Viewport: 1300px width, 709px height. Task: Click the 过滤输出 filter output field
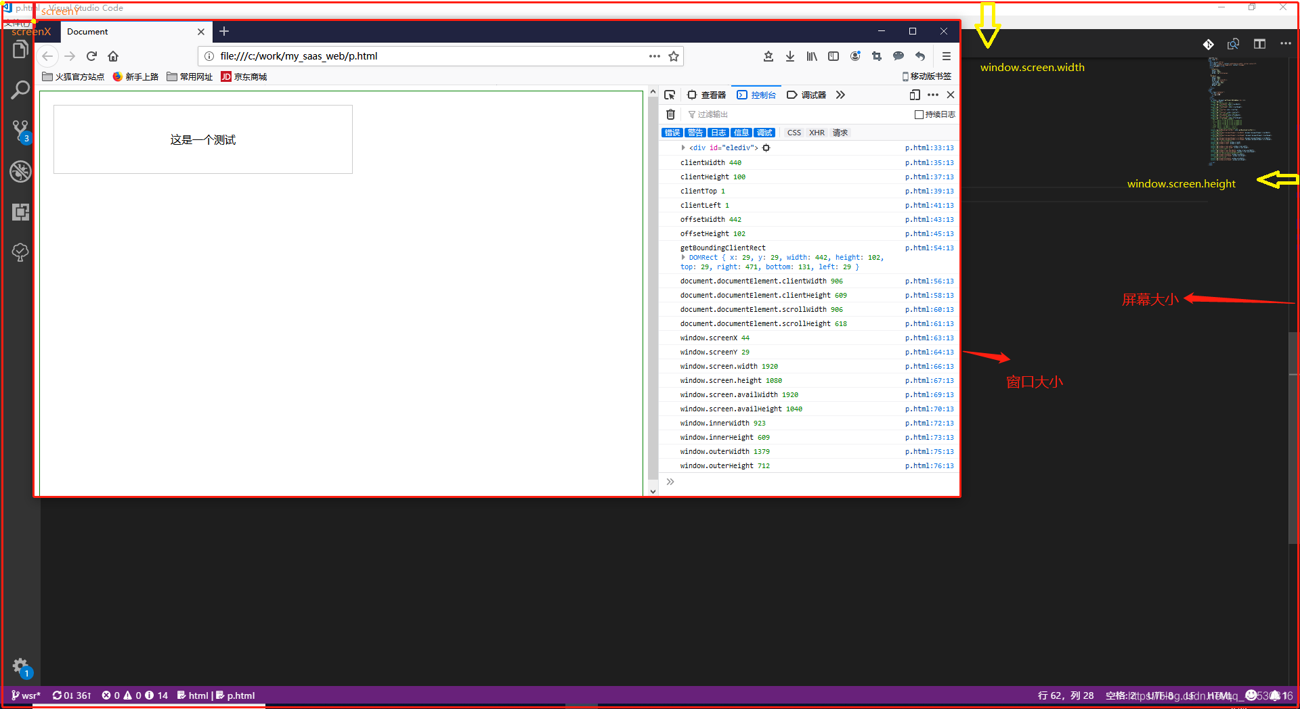[x=799, y=114]
